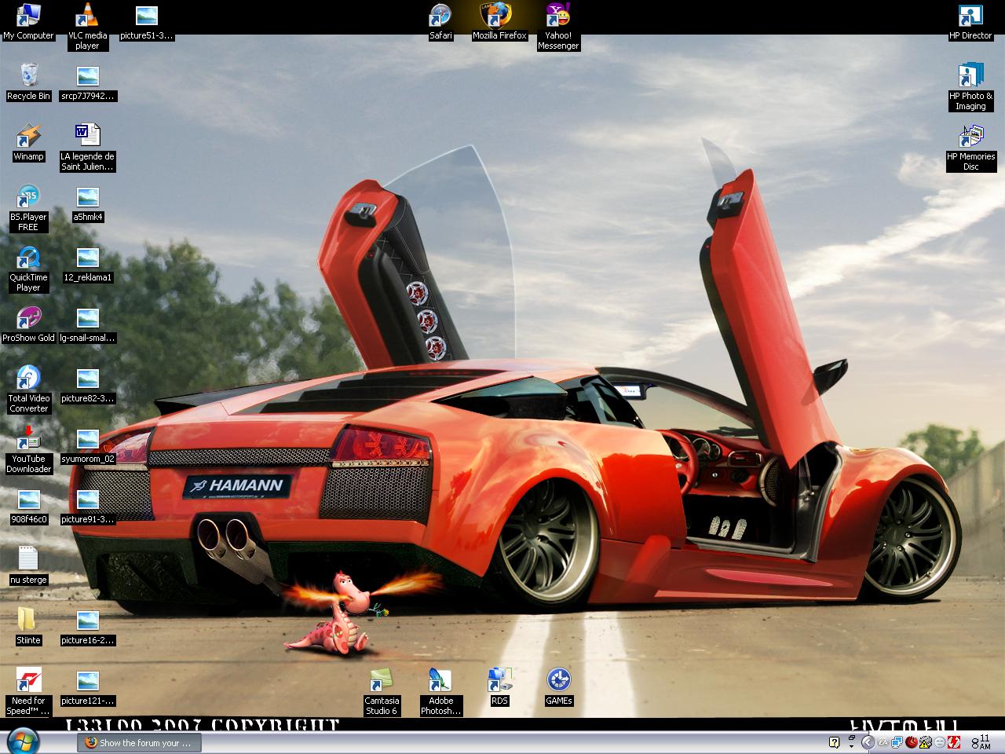Viewport: 1005px width, 754px height.
Task: Select the RDS network shortcut
Action: click(499, 687)
